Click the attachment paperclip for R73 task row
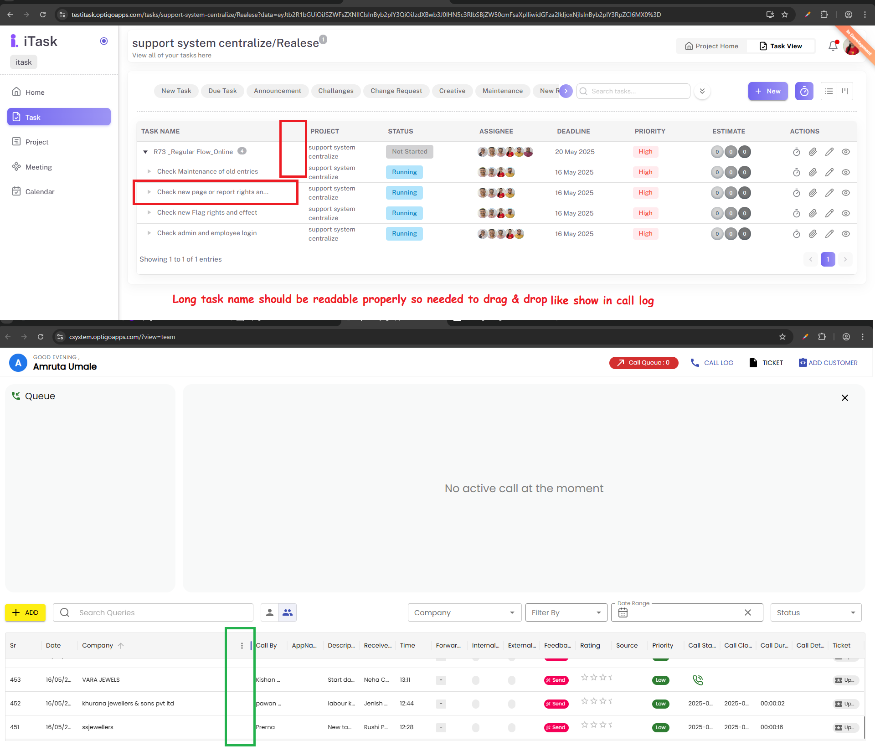 (813, 152)
